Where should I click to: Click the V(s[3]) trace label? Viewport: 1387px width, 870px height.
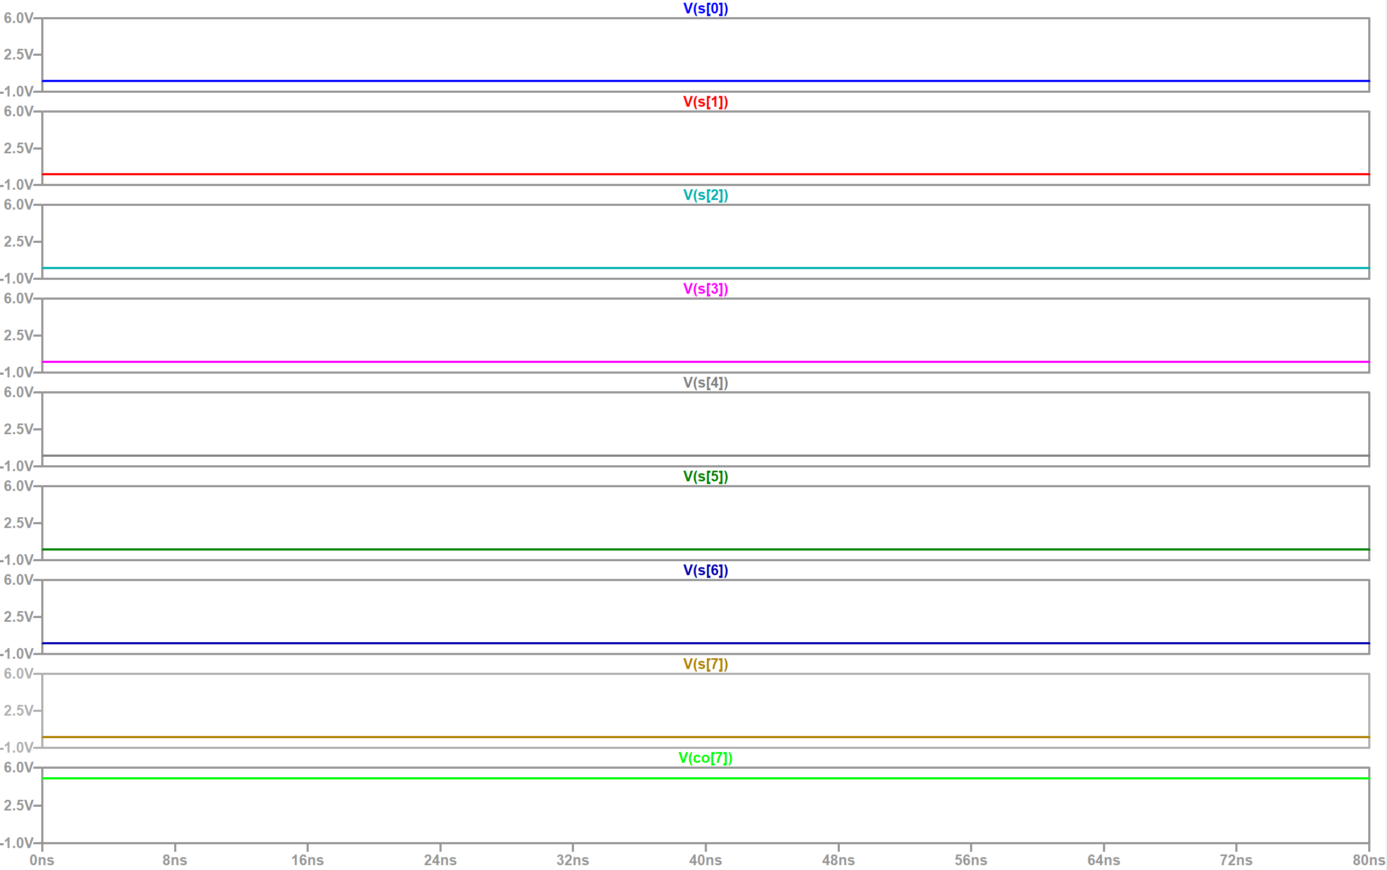tap(705, 289)
